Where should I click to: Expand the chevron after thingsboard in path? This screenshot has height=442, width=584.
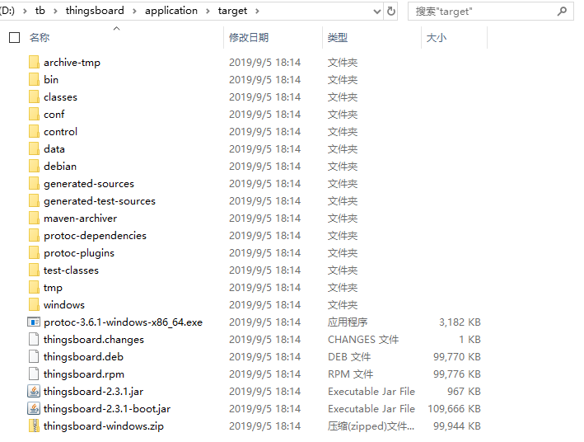coord(134,12)
